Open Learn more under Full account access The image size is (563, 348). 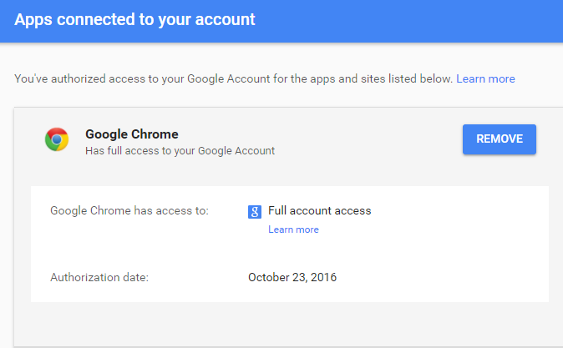pyautogui.click(x=293, y=229)
